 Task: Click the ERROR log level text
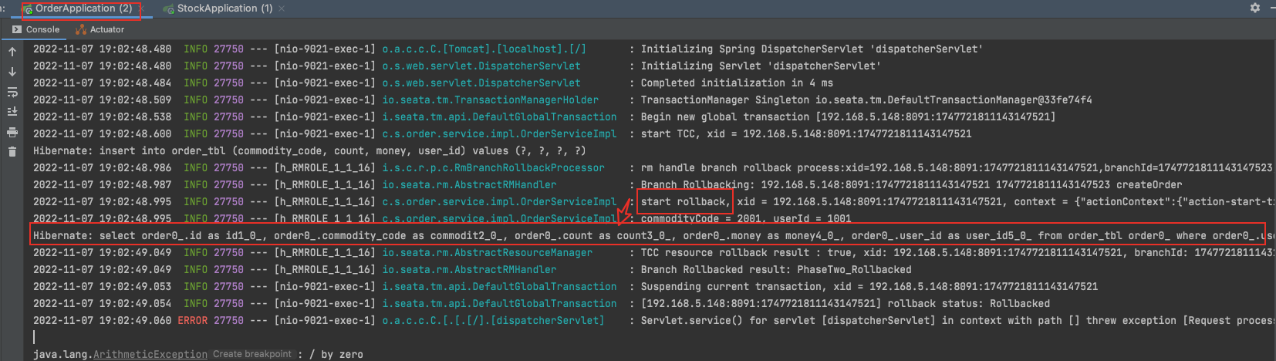tap(193, 320)
